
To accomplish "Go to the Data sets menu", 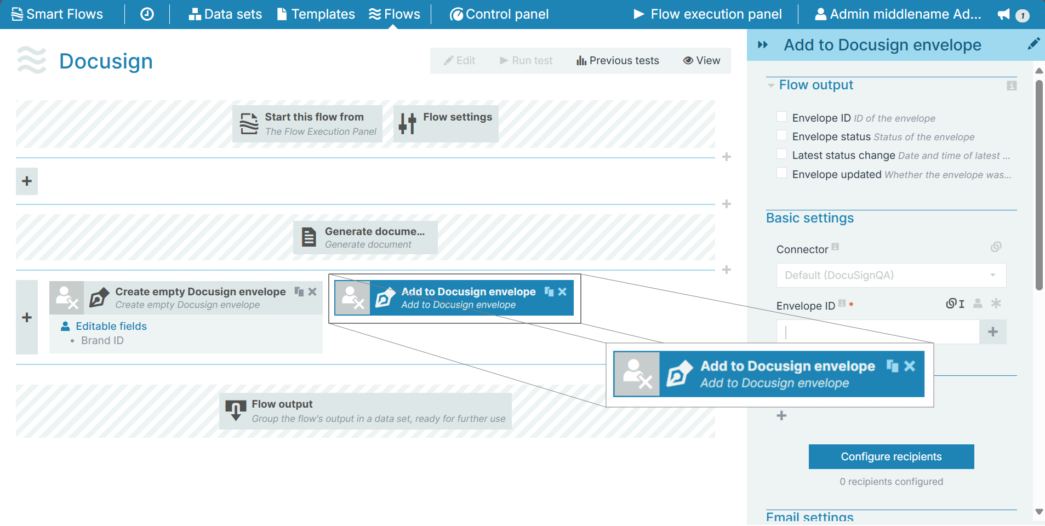I will 225,14.
